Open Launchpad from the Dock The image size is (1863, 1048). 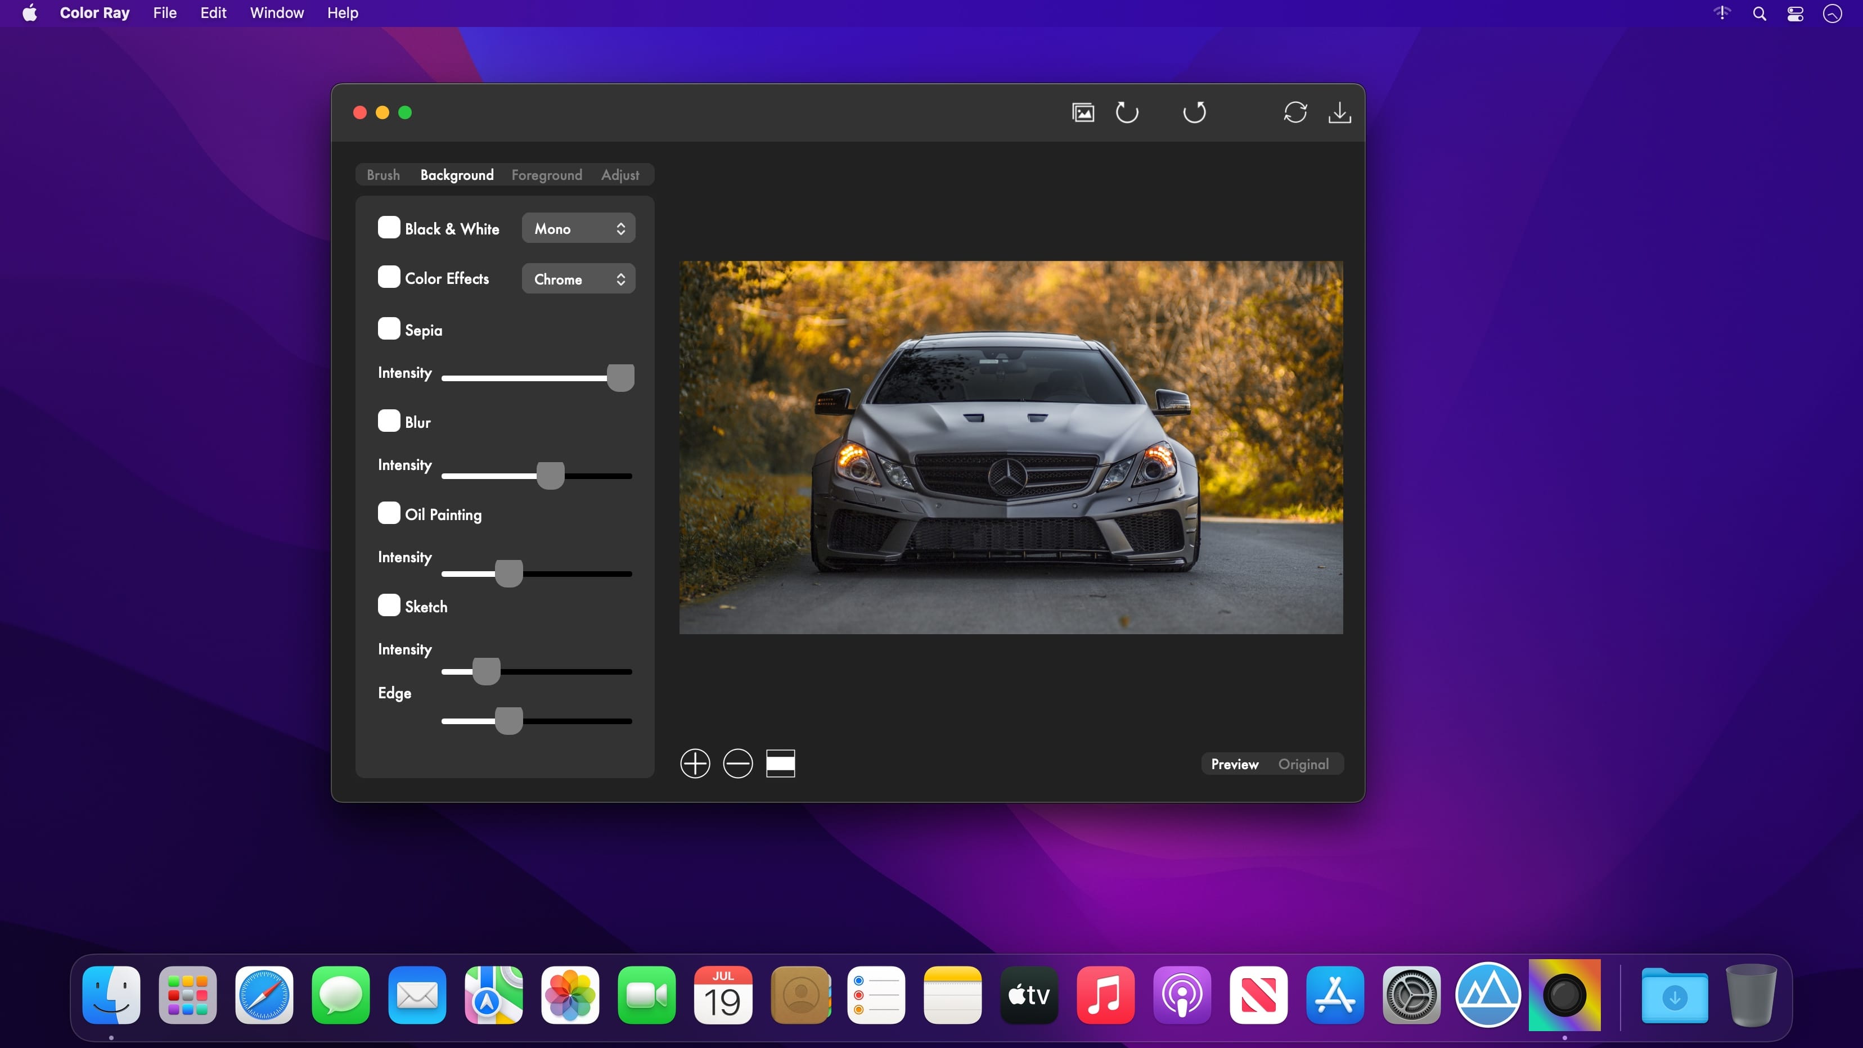coord(188,995)
